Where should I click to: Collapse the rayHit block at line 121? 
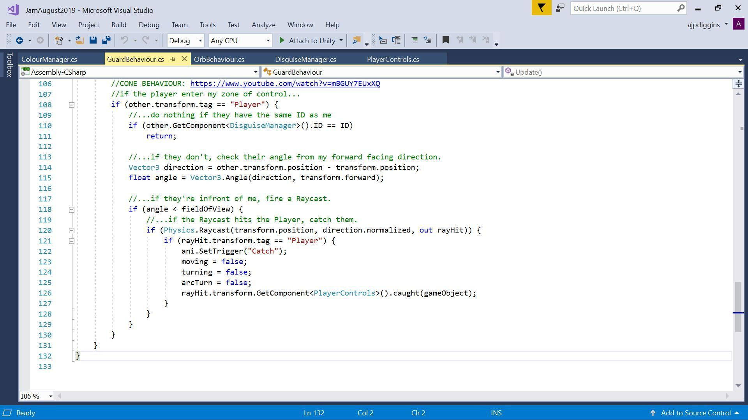72,241
